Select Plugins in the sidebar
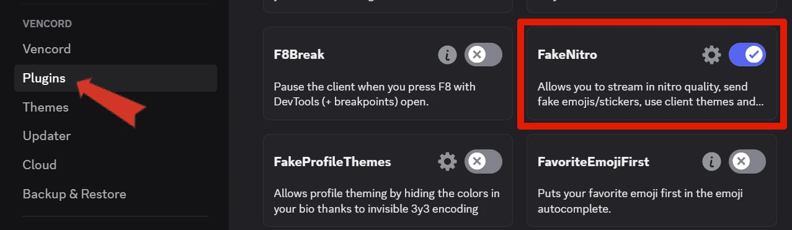The image size is (792, 230). [115, 78]
